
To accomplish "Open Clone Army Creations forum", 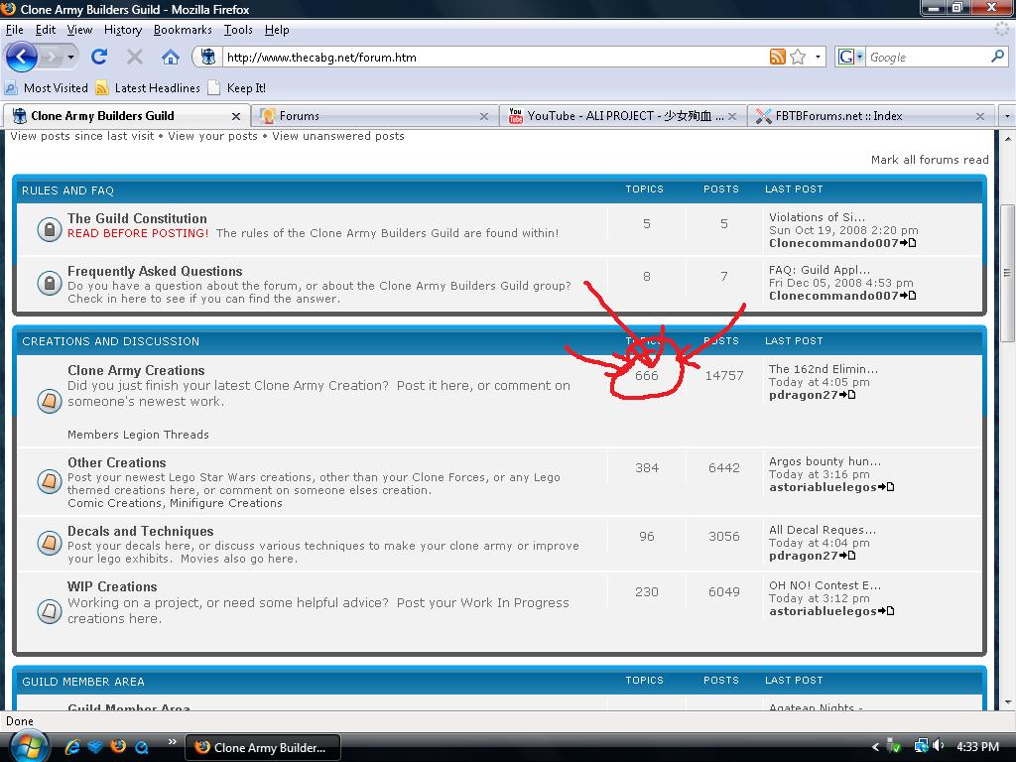I will click(136, 371).
